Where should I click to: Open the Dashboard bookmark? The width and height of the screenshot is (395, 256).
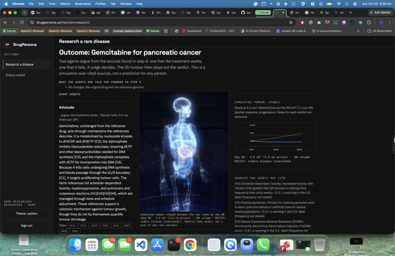pos(192,31)
